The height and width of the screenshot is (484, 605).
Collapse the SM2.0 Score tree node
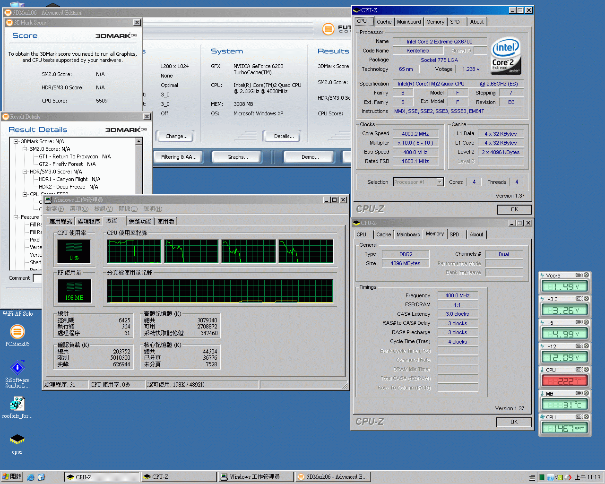25,149
